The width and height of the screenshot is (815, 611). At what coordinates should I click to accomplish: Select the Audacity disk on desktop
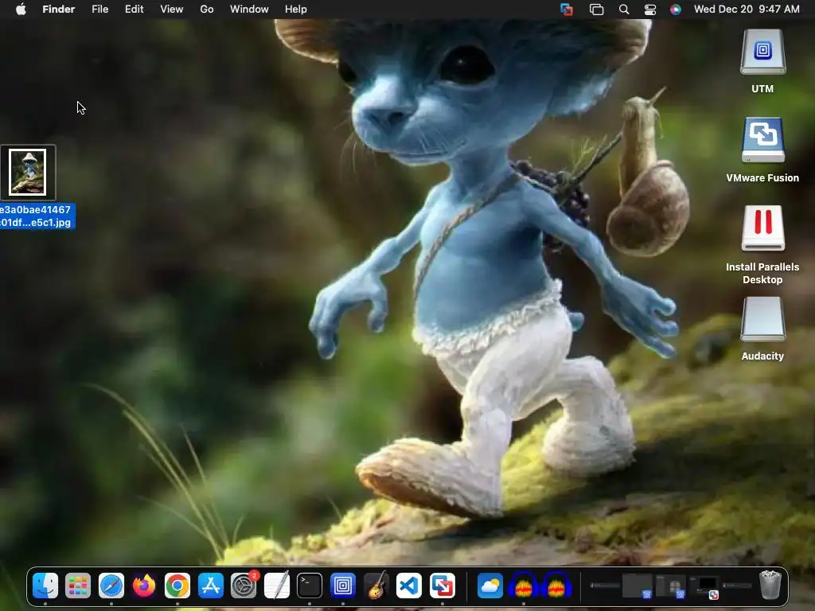762,318
